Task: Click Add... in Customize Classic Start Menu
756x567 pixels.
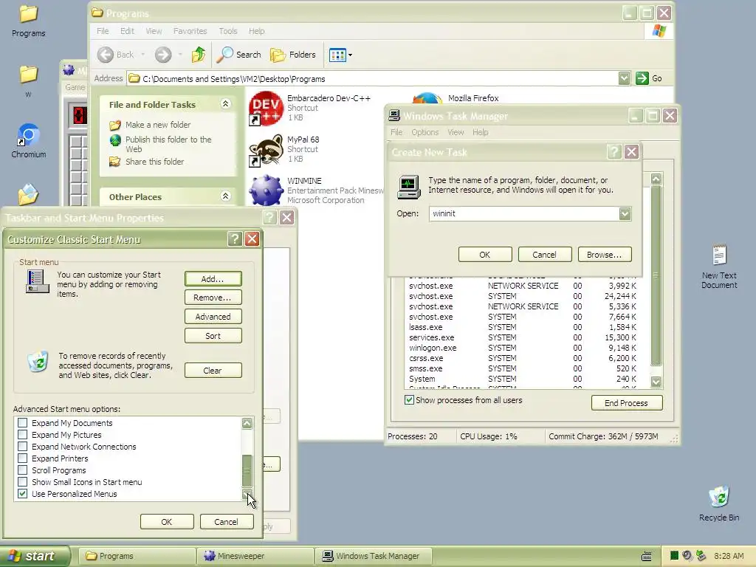Action: pos(213,278)
